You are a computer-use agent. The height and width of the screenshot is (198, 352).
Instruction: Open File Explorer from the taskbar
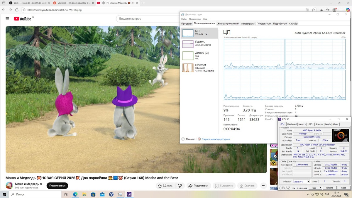pyautogui.click(x=84, y=194)
